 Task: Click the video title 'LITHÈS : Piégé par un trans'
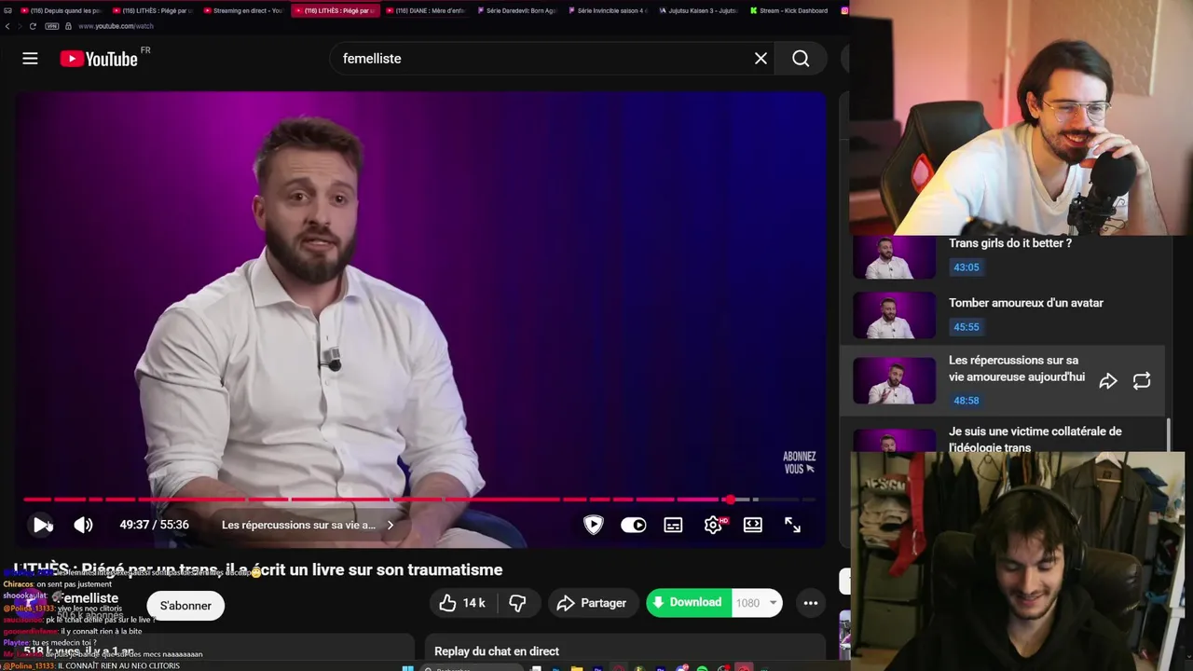(257, 569)
